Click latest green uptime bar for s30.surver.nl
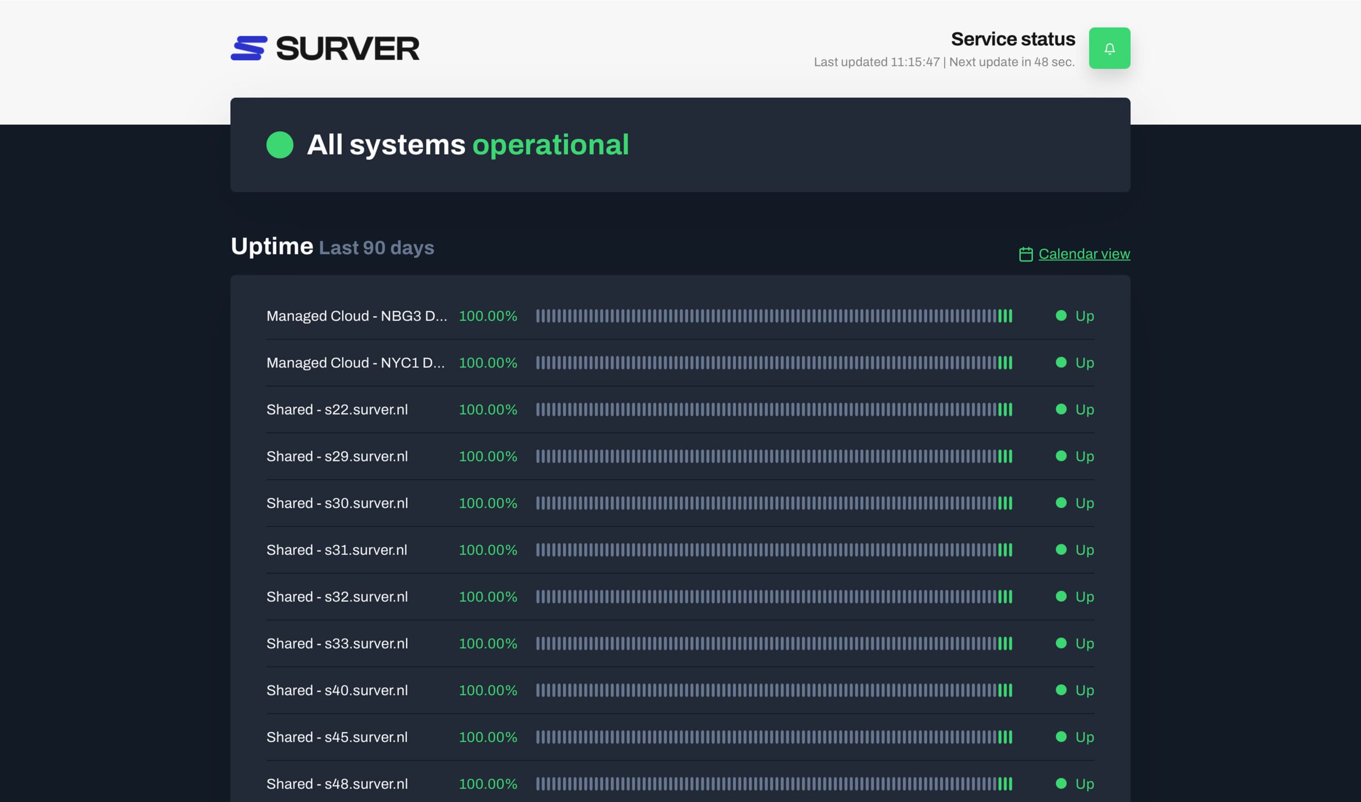 pyautogui.click(x=1010, y=503)
